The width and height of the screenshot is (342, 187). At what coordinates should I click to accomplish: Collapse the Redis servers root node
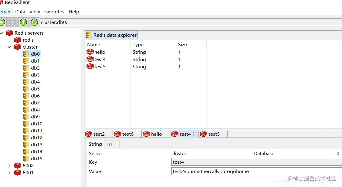(x=2, y=33)
